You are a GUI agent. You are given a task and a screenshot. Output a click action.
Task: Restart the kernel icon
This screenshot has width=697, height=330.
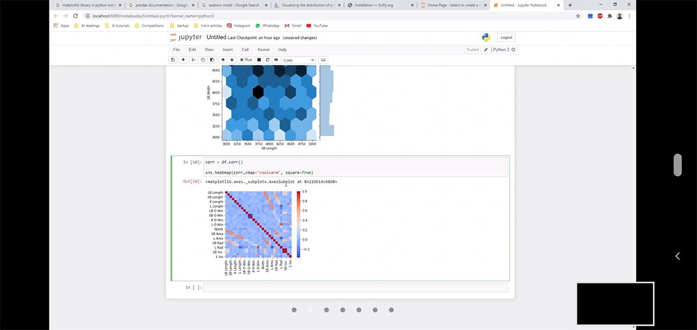[268, 60]
